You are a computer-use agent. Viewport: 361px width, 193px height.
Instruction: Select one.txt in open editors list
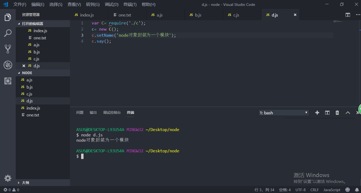[43, 38]
